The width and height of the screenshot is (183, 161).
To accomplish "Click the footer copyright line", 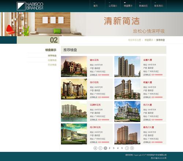I will (146, 155).
